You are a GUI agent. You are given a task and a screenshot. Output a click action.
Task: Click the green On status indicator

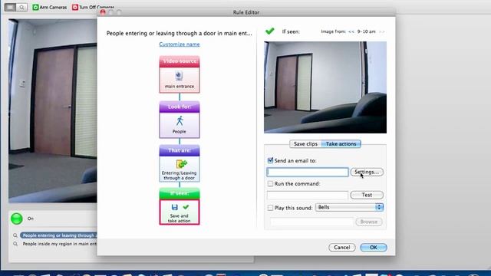point(17,219)
